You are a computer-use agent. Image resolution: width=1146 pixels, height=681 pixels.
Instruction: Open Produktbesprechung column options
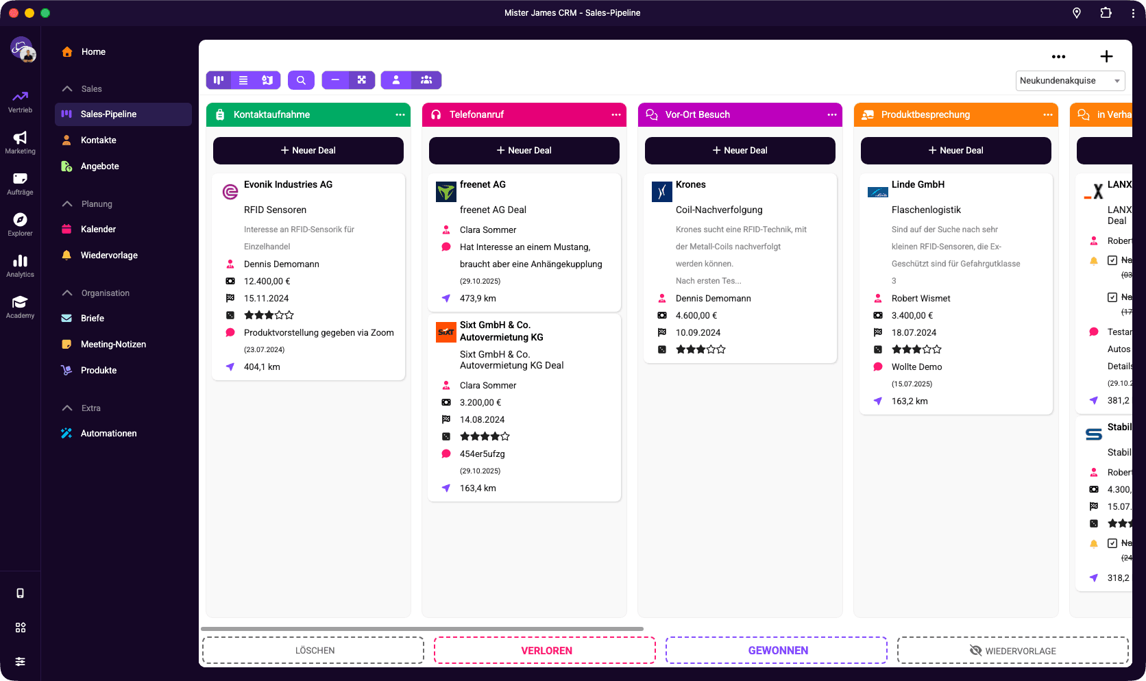tap(1048, 115)
